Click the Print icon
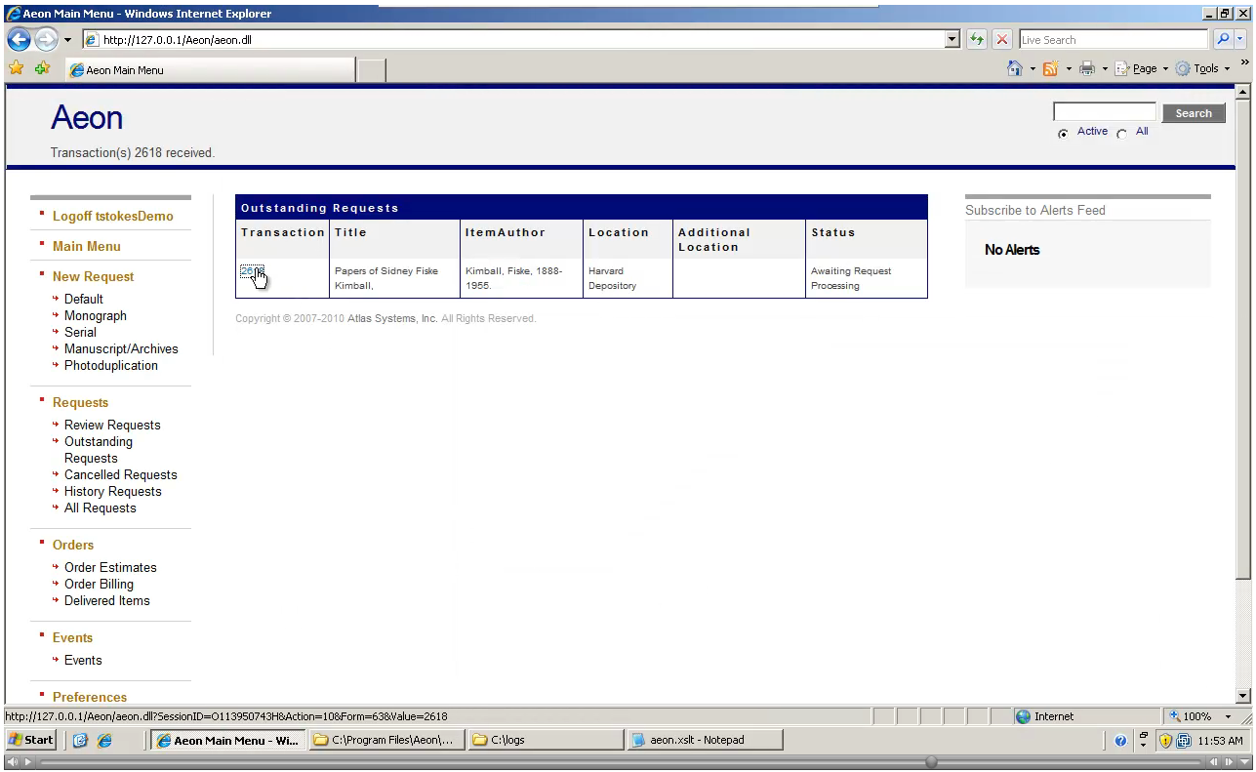This screenshot has height=772, width=1256. coord(1086,68)
